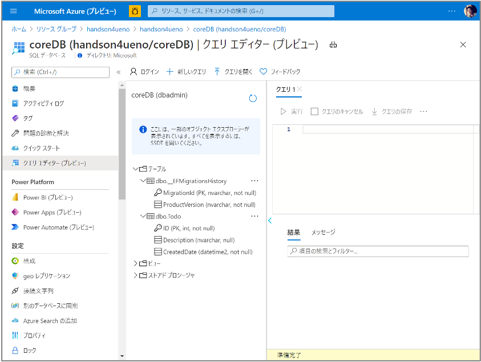Image resolution: width=481 pixels, height=362 pixels.
Task: Close the query editor blade
Action: pyautogui.click(x=463, y=45)
